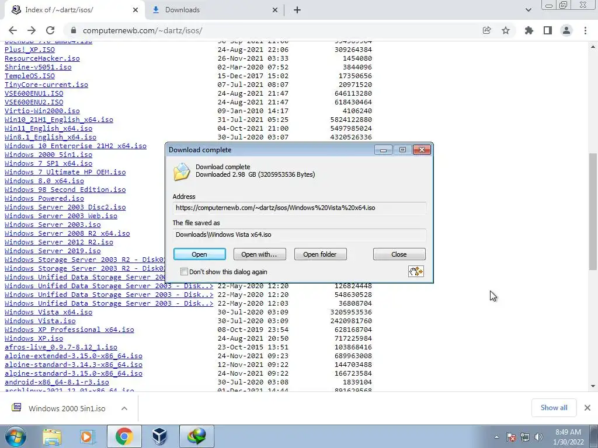Bookmark this page with the star icon
The height and width of the screenshot is (448, 598).
(x=506, y=30)
